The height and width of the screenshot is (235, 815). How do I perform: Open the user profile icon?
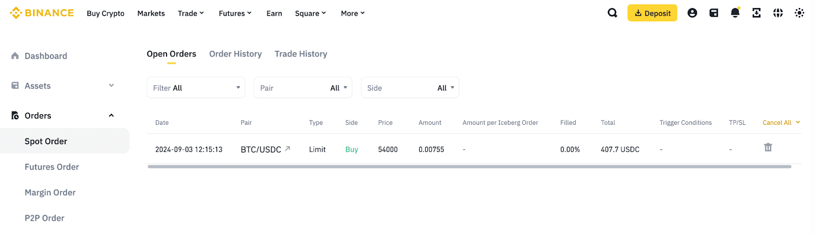pos(692,13)
